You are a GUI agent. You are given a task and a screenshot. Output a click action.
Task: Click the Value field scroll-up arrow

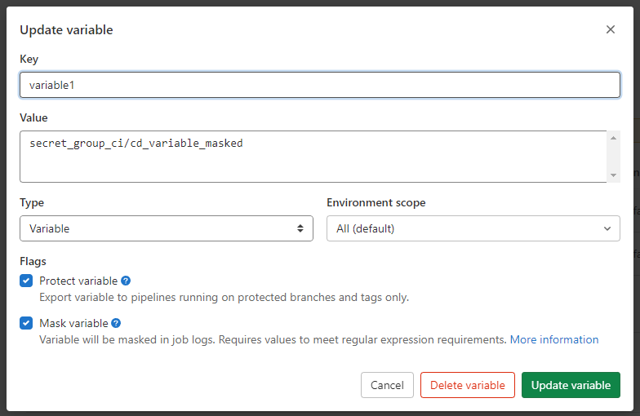pyautogui.click(x=613, y=138)
